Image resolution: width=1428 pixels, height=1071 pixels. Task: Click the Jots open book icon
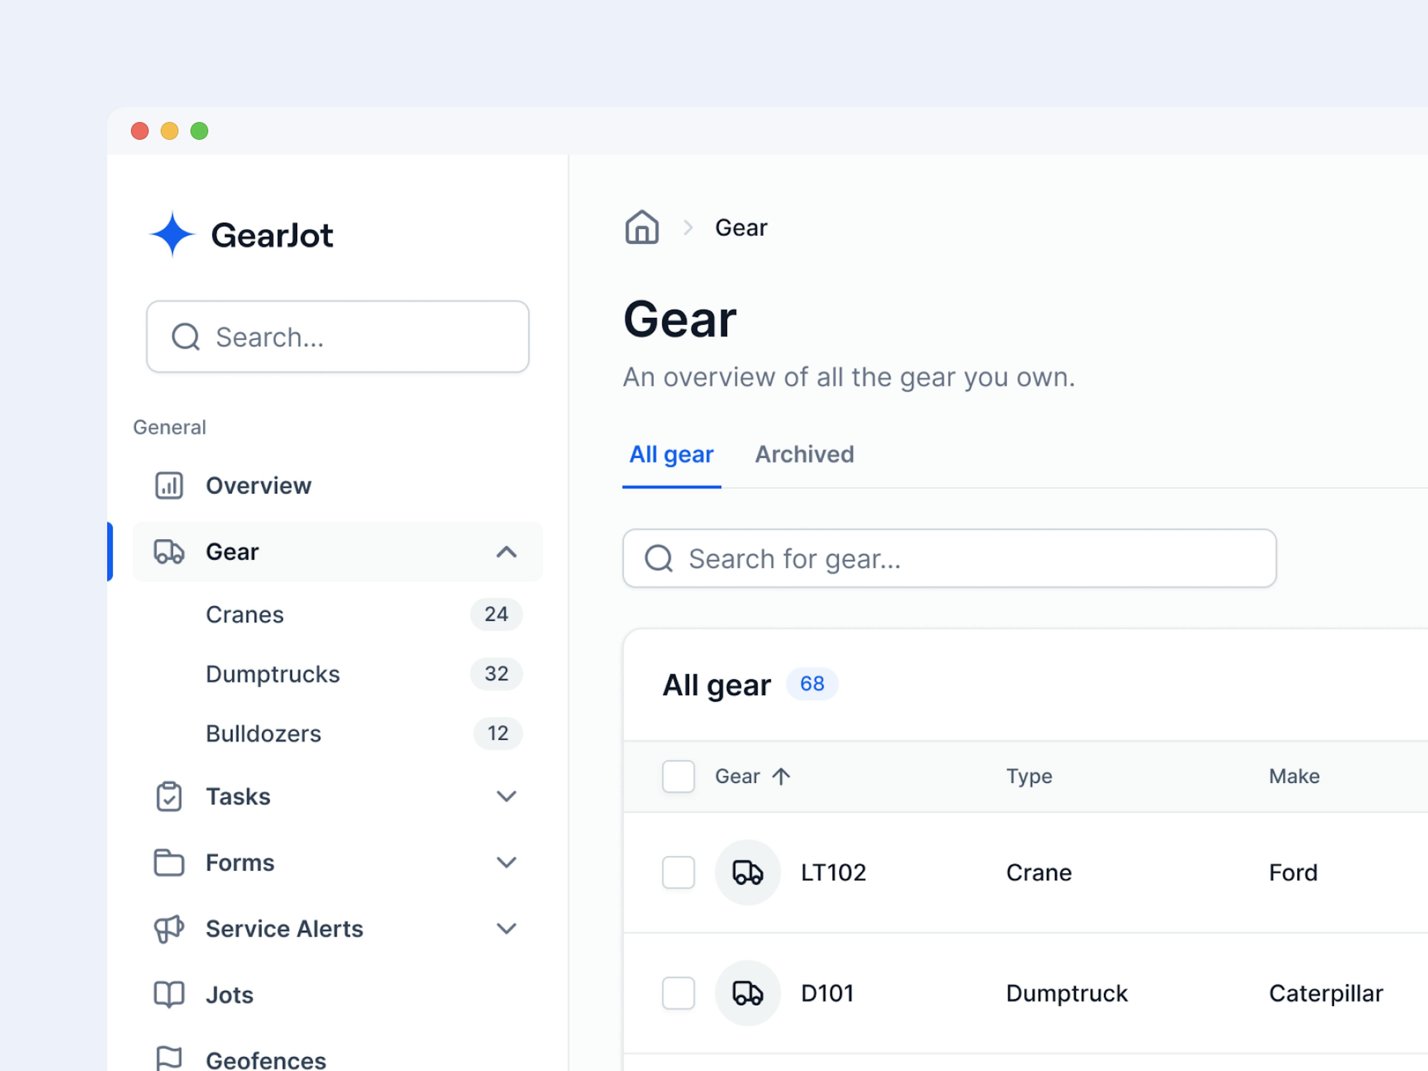click(169, 995)
